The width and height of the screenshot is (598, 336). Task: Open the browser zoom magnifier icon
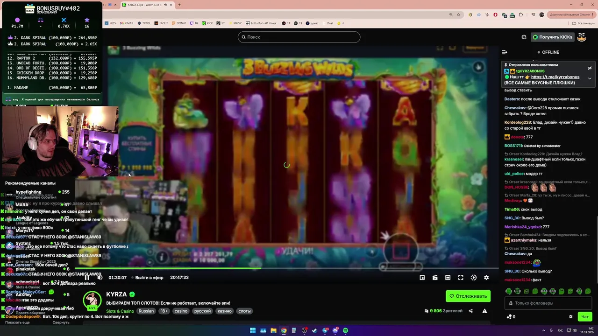450,14
